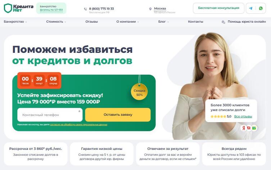Click the phone handset icon near number
This screenshot has width=271, height=170.
85,9
